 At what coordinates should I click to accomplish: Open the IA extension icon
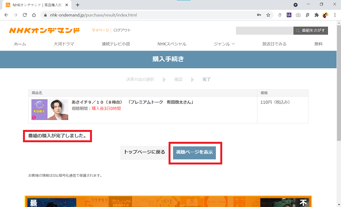pos(289,15)
